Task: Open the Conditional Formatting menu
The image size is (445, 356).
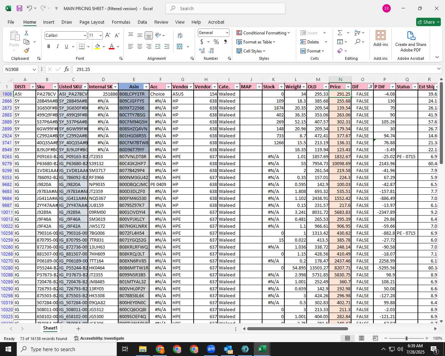Action: click(x=263, y=33)
